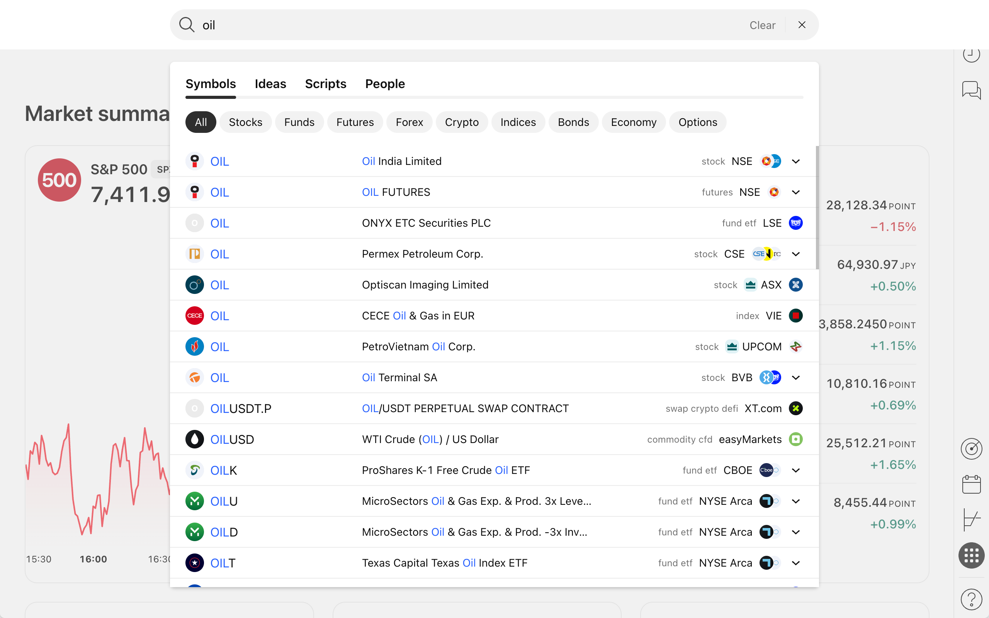Click the ASX exchange icon on Optiscan row
This screenshot has width=989, height=618.
796,285
